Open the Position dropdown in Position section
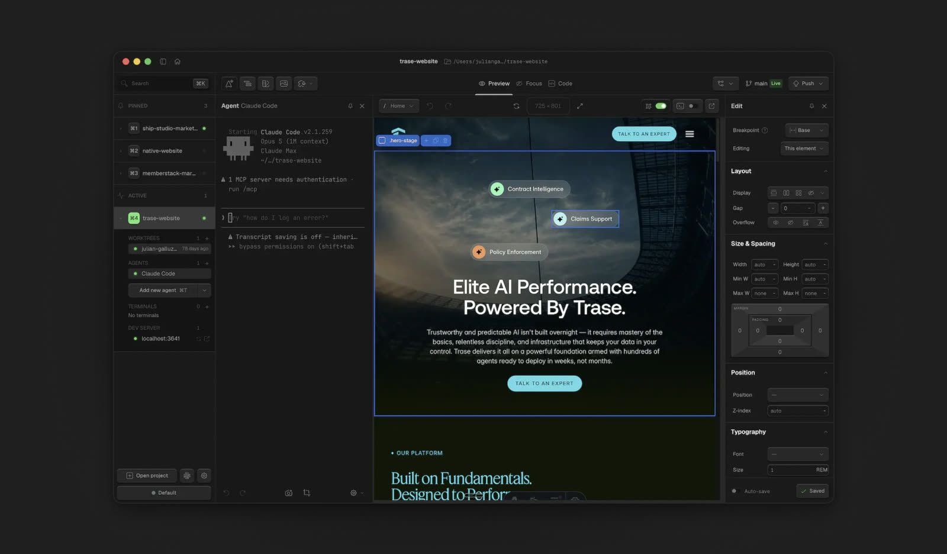 798,395
